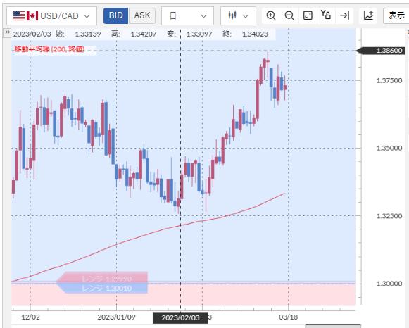Toggle the Y-axis lock icon
The image size is (409, 328).
pyautogui.click(x=326, y=15)
